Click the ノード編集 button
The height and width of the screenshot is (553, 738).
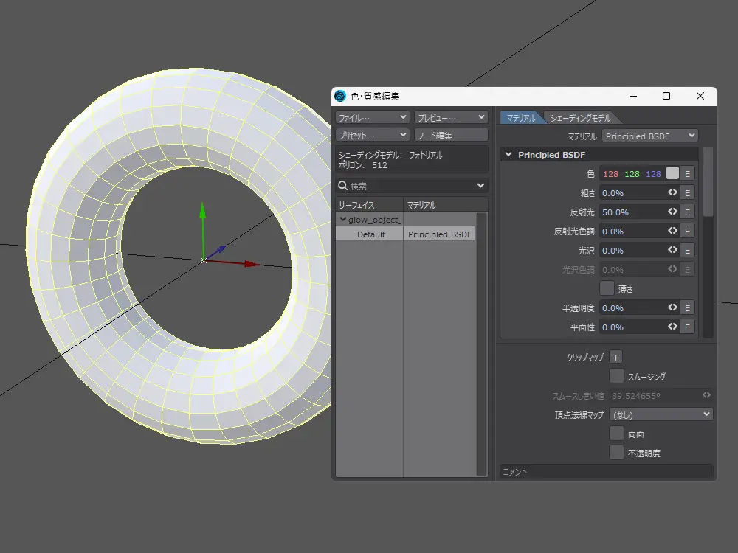tap(451, 136)
